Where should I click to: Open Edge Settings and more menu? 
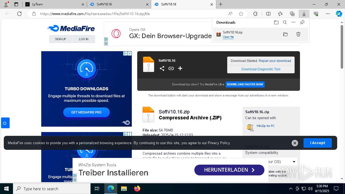click(328, 14)
